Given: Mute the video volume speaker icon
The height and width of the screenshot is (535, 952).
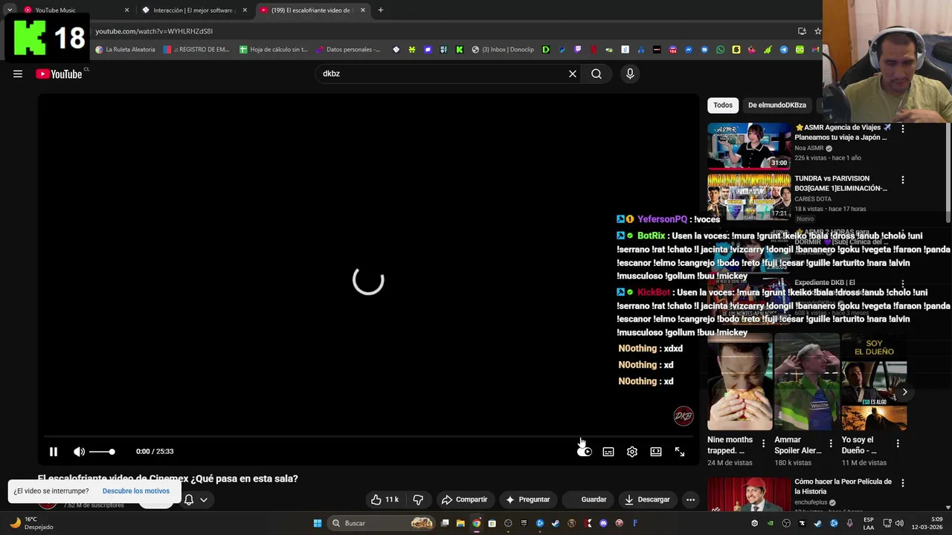Looking at the screenshot, I should [79, 451].
